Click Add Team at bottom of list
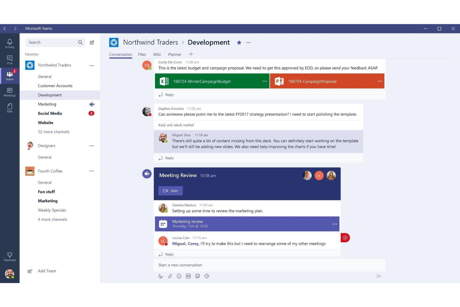Viewport: 460px width, 307px height. point(47,271)
